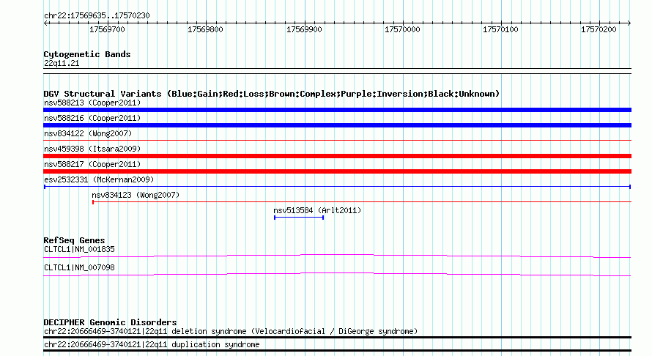
Task: Click the nsv834123 (Wong2007) variant label
Action: pyautogui.click(x=136, y=195)
